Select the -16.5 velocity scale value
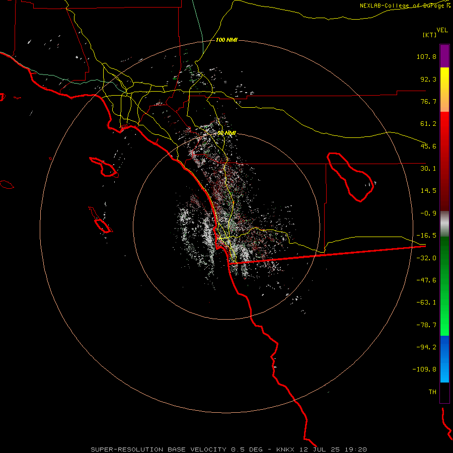 [426, 236]
